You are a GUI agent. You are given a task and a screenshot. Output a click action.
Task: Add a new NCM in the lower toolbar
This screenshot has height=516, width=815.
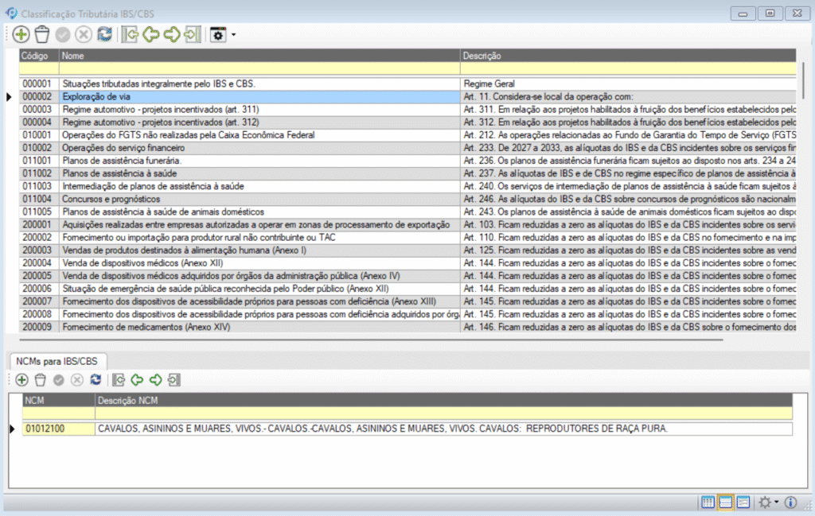point(21,380)
